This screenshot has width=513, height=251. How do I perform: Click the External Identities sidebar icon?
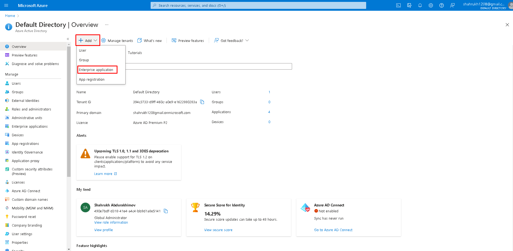pos(7,101)
